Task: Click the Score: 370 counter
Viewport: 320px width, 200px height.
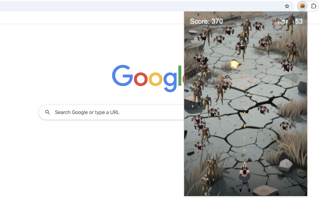Action: [x=206, y=21]
